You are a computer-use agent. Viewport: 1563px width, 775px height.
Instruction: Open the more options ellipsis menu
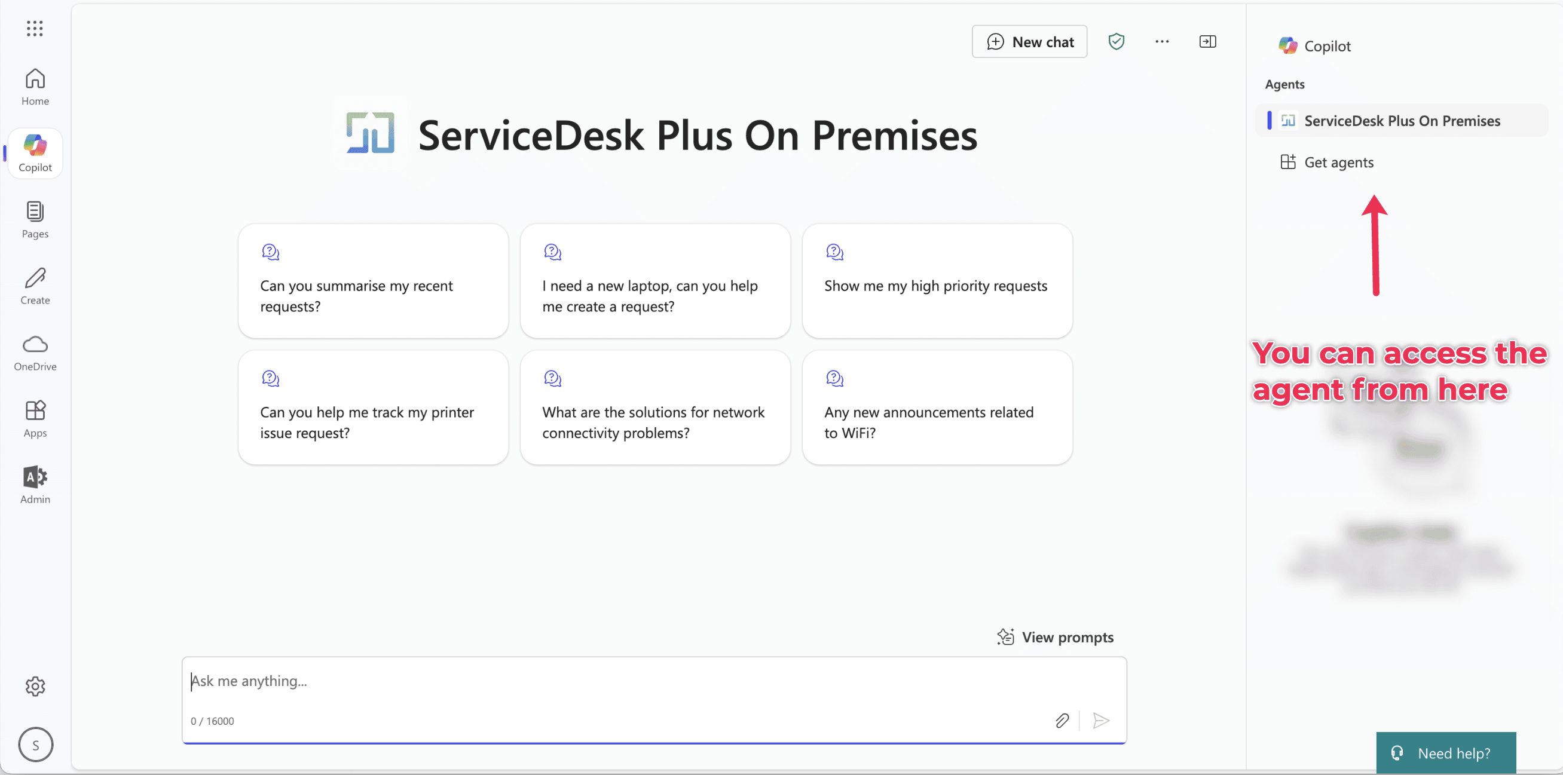tap(1162, 41)
